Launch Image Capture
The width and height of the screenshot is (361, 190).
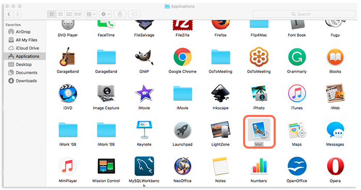tap(106, 93)
